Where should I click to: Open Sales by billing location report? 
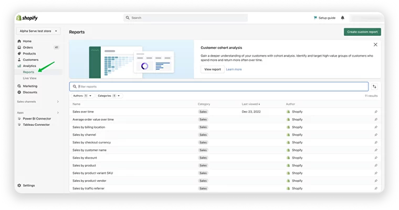89,127
